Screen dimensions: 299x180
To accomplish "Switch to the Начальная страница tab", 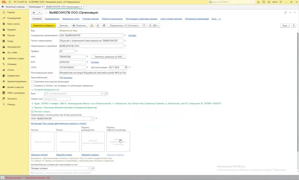I will (x=13, y=7).
